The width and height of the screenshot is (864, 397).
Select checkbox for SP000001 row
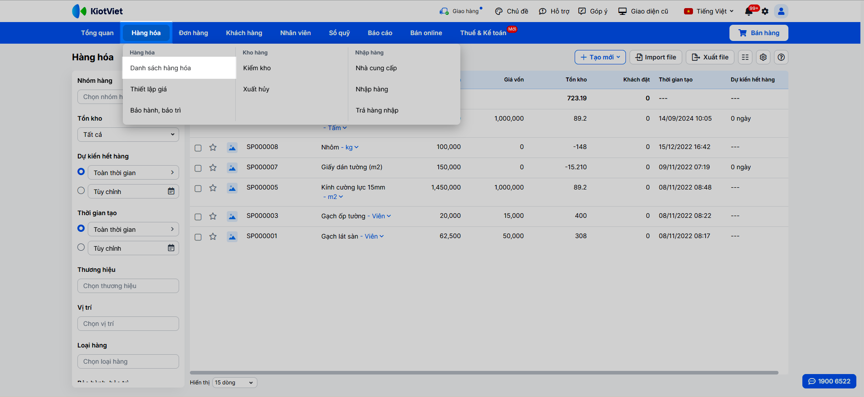click(x=198, y=237)
